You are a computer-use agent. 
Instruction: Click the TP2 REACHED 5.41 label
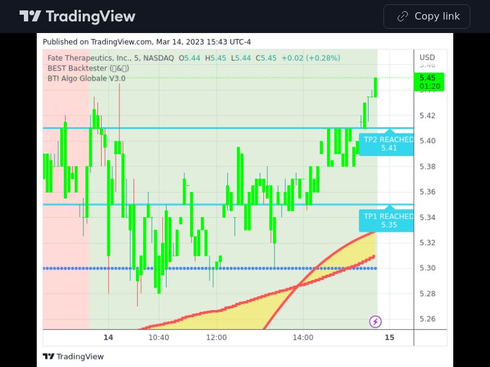(x=386, y=143)
